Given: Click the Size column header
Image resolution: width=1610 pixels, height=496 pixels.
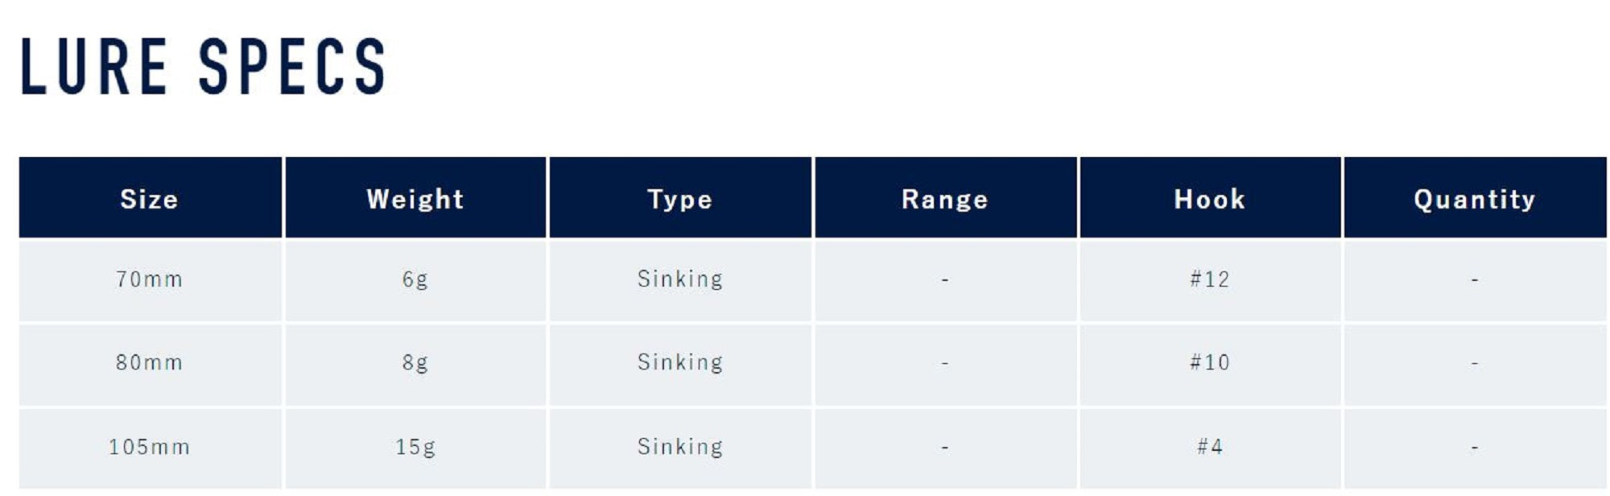Looking at the screenshot, I should pyautogui.click(x=150, y=199).
